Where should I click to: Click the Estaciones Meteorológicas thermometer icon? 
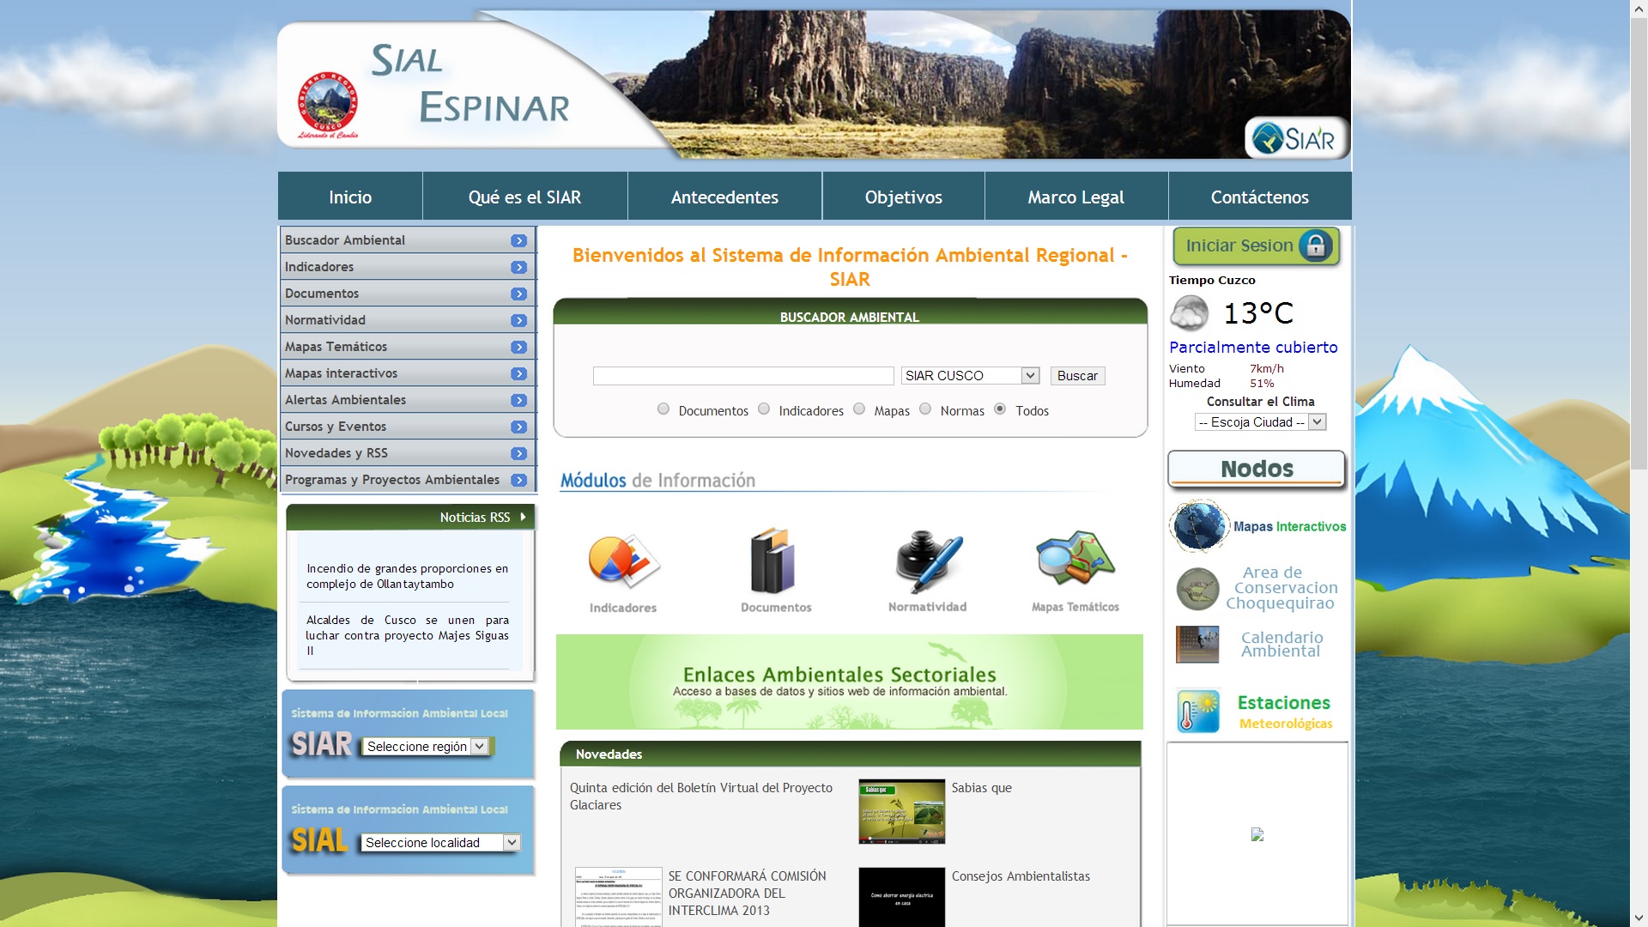[x=1198, y=711]
